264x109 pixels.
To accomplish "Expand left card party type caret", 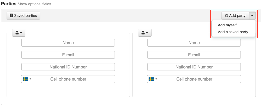I will pos(21,33).
